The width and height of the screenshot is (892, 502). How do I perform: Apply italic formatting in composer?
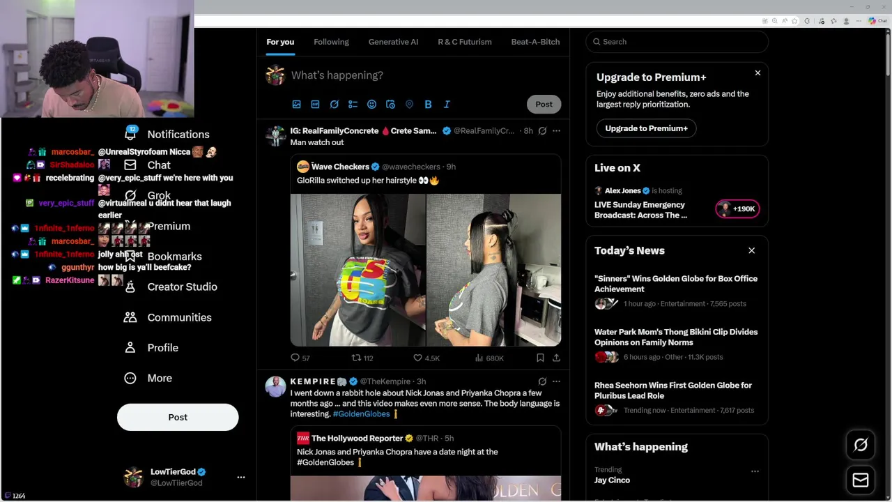click(x=447, y=104)
